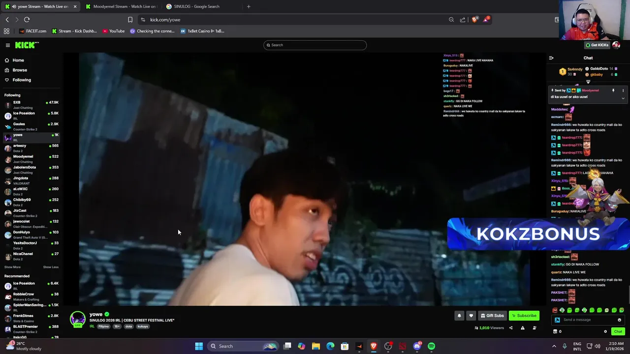Select Gaules channel in the sidebar

[x=31, y=126]
